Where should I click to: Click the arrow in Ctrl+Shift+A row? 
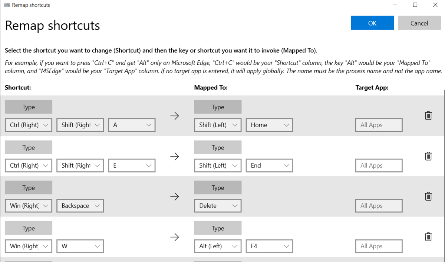[175, 116]
